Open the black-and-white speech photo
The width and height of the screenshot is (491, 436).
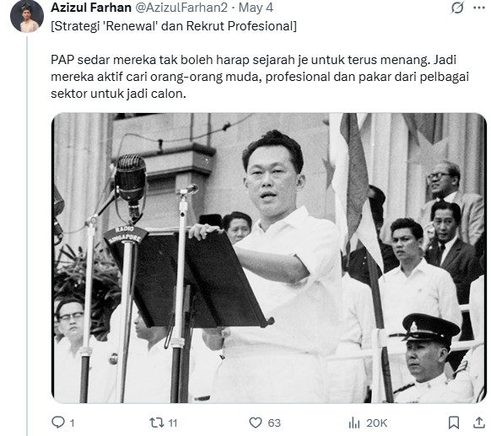tap(268, 258)
